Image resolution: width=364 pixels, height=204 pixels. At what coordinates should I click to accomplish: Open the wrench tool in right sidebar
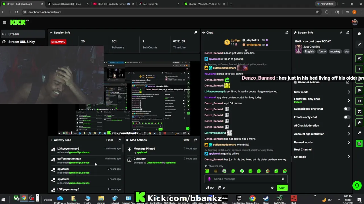coord(359,122)
